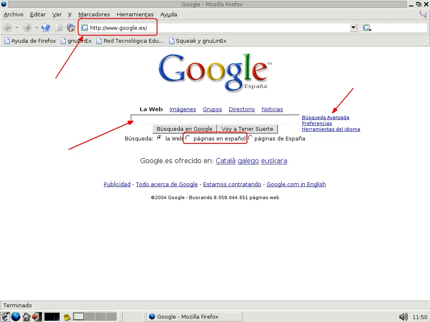Open the 'Herramientas del idioma' link
The height and width of the screenshot is (322, 430).
tap(331, 129)
